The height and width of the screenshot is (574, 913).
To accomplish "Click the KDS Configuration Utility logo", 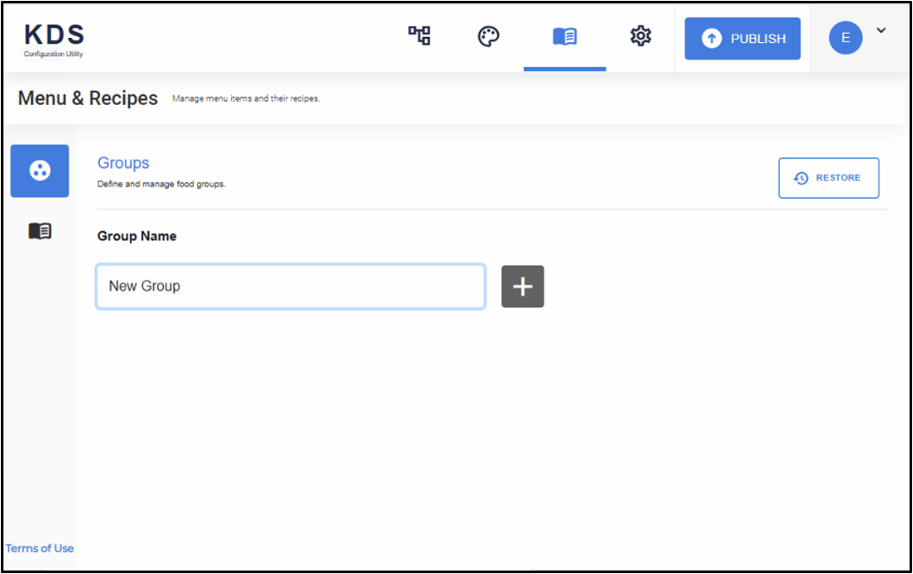I will coord(54,40).
